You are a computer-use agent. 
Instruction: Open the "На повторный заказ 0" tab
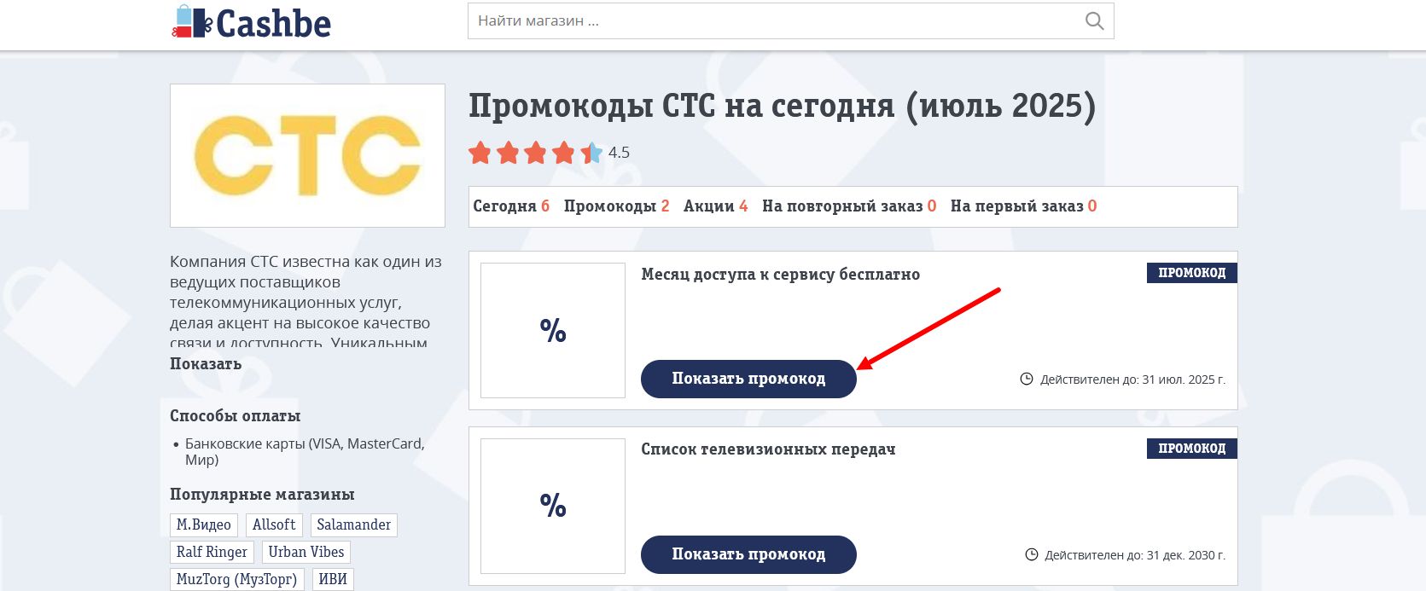coord(849,206)
